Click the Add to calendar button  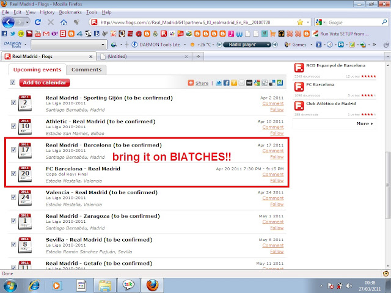coord(45,82)
